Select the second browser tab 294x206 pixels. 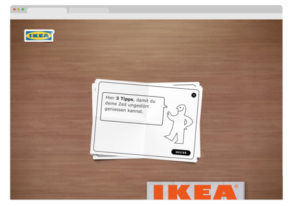[89, 10]
